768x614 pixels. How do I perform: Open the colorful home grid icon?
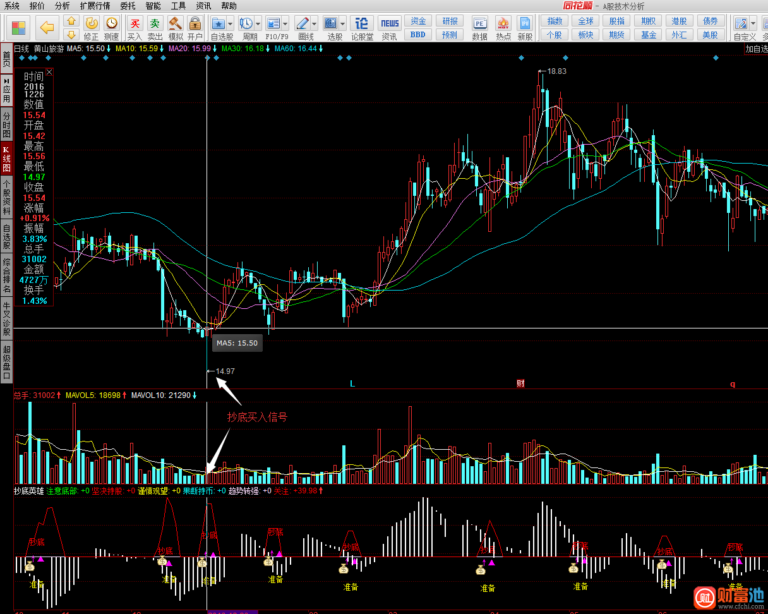[x=19, y=28]
